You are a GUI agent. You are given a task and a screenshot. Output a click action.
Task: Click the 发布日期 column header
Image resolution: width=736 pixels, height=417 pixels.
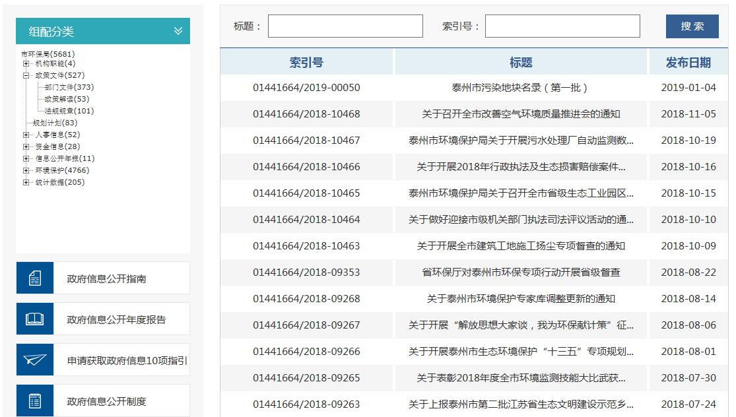[688, 63]
